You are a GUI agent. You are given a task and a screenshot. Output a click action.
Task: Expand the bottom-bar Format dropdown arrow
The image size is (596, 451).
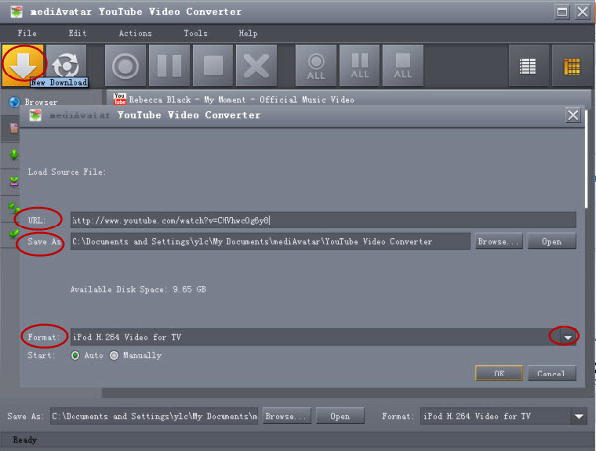(x=579, y=416)
